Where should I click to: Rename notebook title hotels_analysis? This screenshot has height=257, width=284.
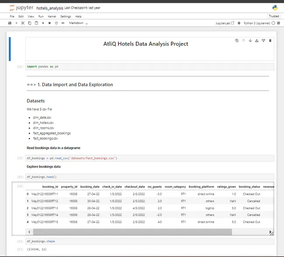point(50,8)
